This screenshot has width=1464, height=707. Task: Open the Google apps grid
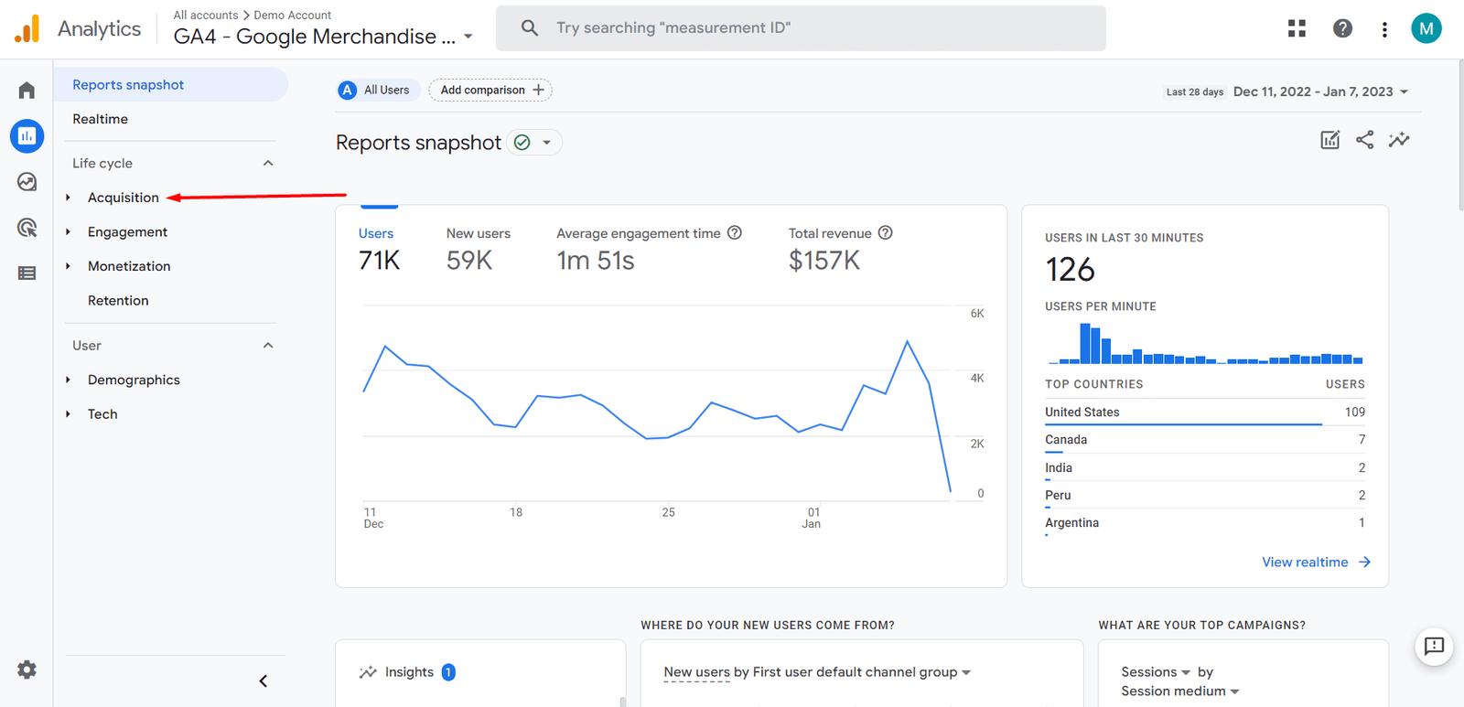pyautogui.click(x=1297, y=28)
